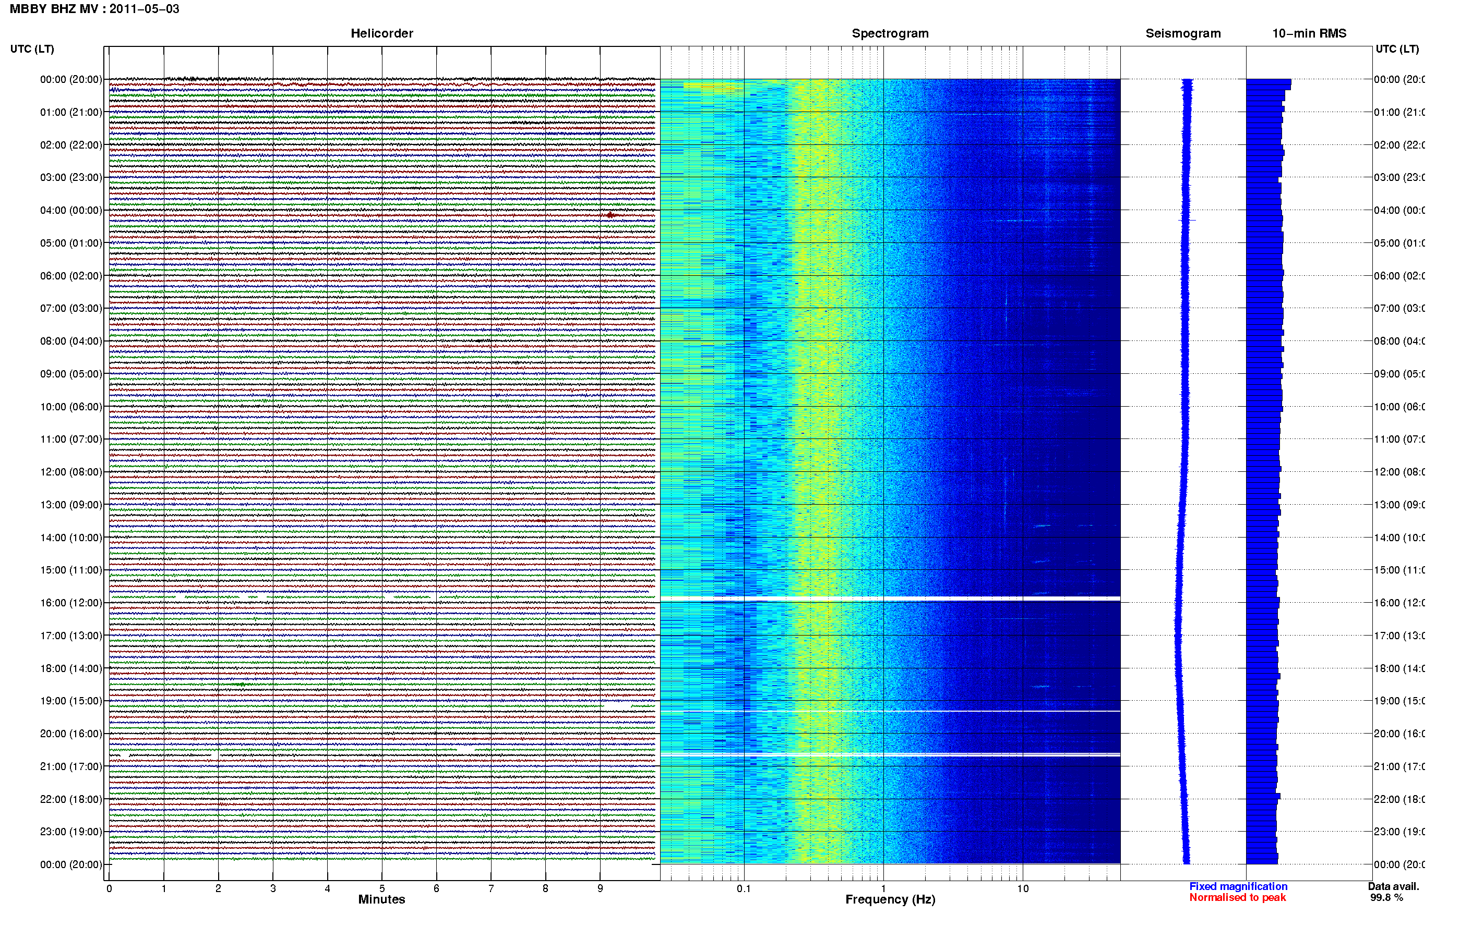The height and width of the screenshot is (927, 1484).
Task: Click the left '11:00 (07:00)' time label
Action: 71,439
